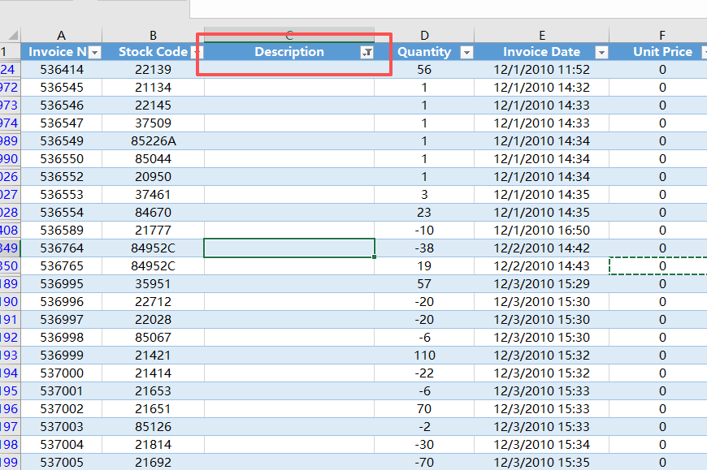This screenshot has width=707, height=470.
Task: Select quantity cell showing 70
Action: (x=424, y=409)
